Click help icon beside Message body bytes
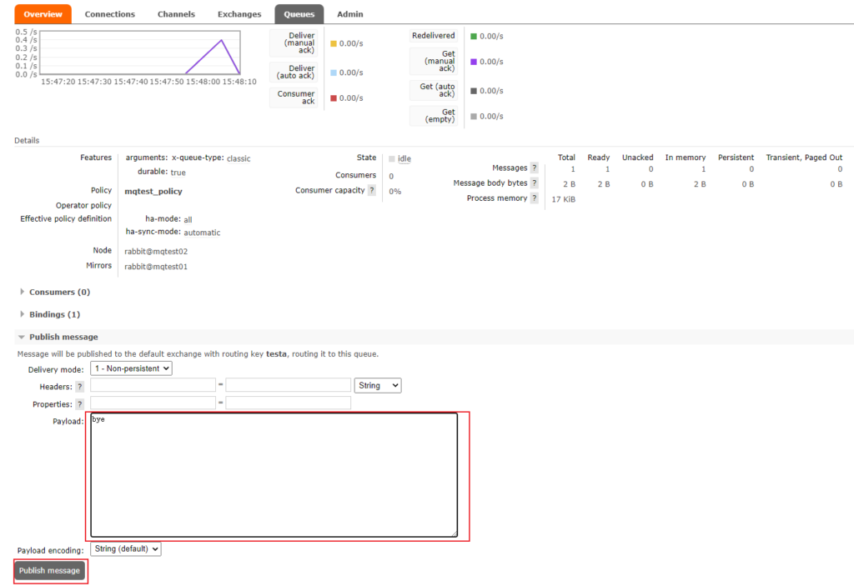Viewport: 854px width, 586px height. [535, 183]
